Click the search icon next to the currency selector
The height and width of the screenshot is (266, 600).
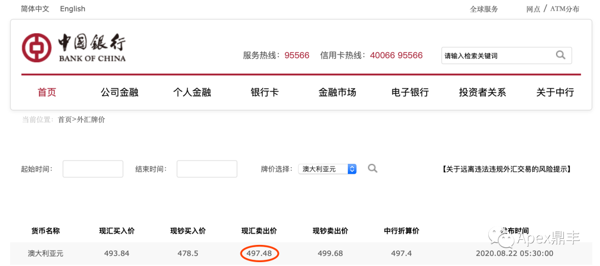(x=372, y=168)
